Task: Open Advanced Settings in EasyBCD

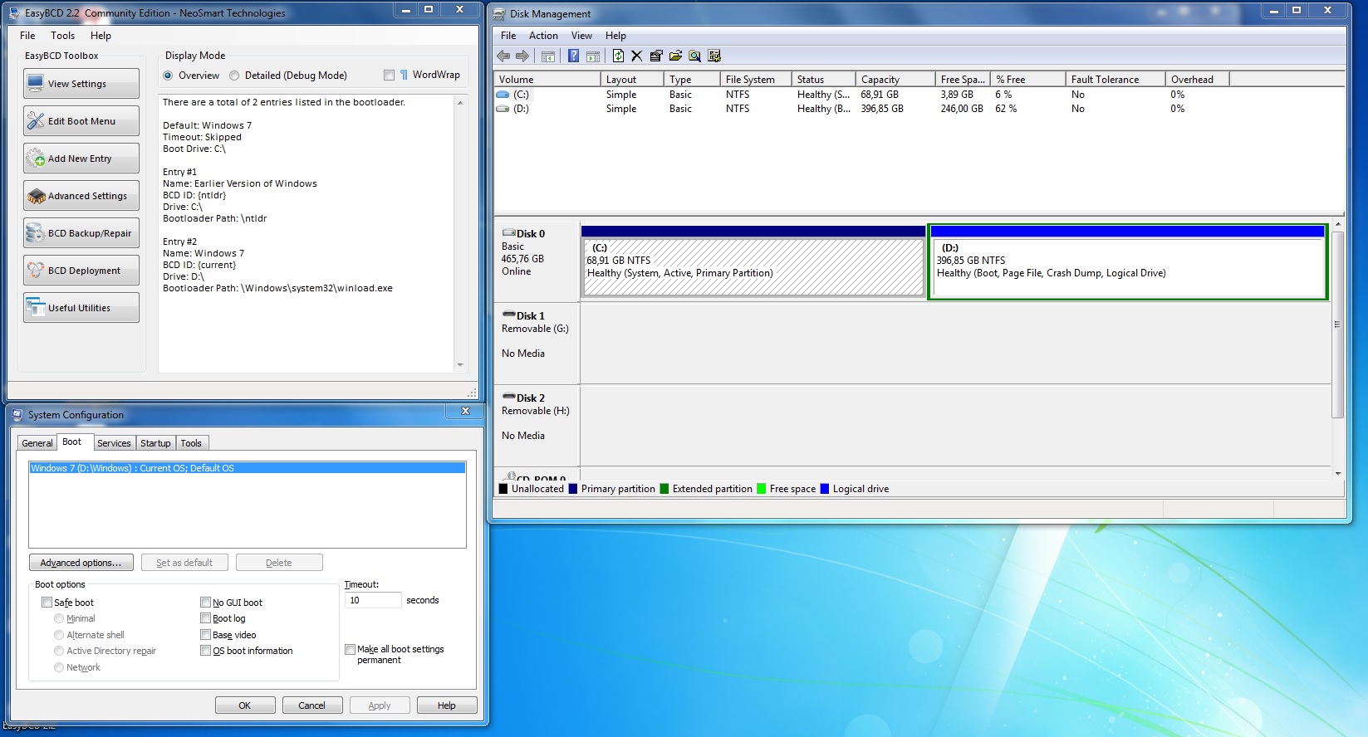Action: point(81,196)
